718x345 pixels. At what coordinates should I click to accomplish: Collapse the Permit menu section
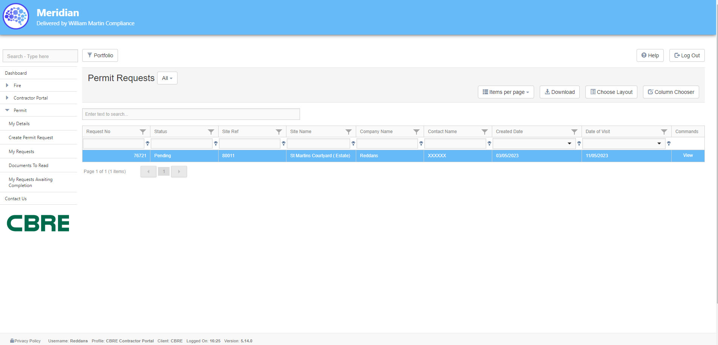click(x=7, y=110)
